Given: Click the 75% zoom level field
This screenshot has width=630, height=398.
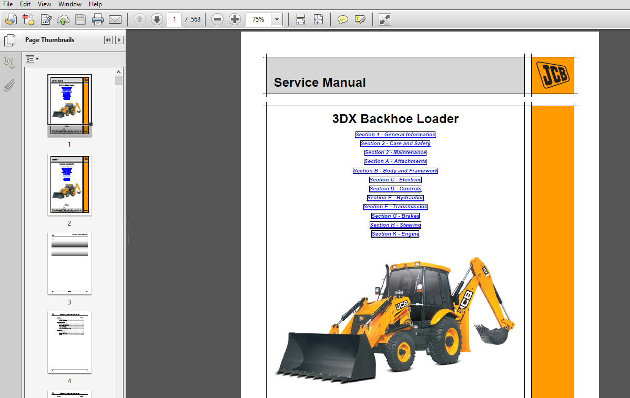Looking at the screenshot, I should 258,19.
